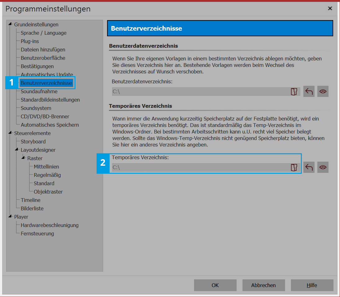Image resolution: width=340 pixels, height=297 pixels.
Task: Collapse the Player tree node
Action: point(11,217)
